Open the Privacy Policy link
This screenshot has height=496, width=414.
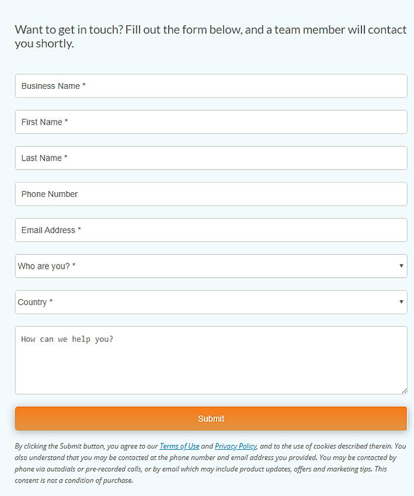(235, 446)
